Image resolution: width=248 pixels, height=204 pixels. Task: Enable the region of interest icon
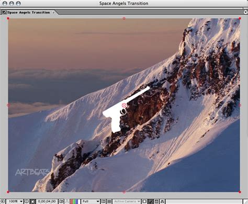(x=104, y=201)
